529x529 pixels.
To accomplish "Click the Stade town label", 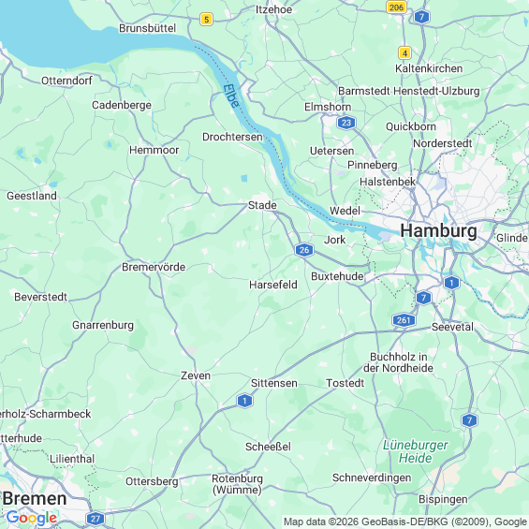I will point(262,205).
